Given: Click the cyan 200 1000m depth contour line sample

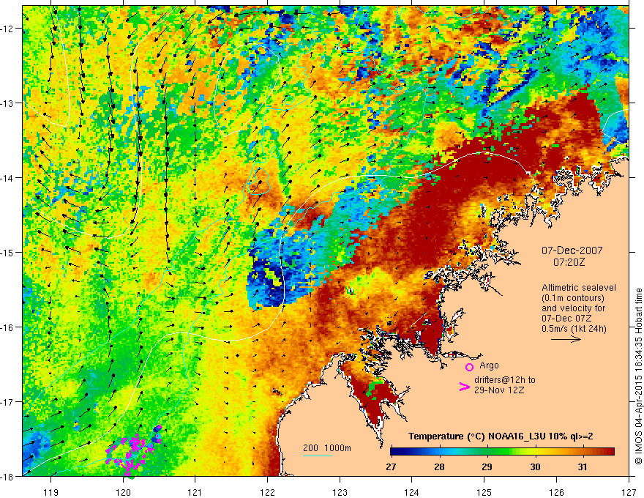Looking at the screenshot, I should 318,456.
